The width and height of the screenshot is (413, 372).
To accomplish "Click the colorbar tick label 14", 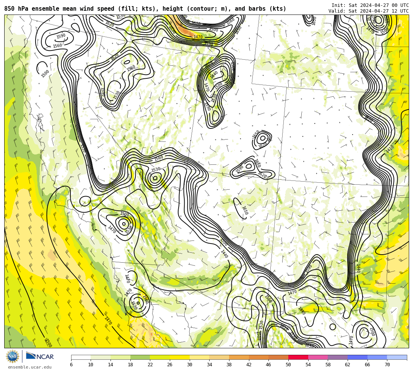I will tap(111, 365).
